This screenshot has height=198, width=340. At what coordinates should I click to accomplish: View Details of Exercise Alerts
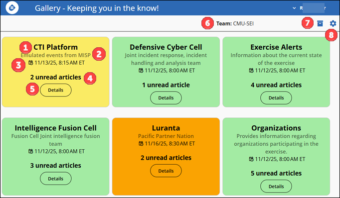point(276,98)
